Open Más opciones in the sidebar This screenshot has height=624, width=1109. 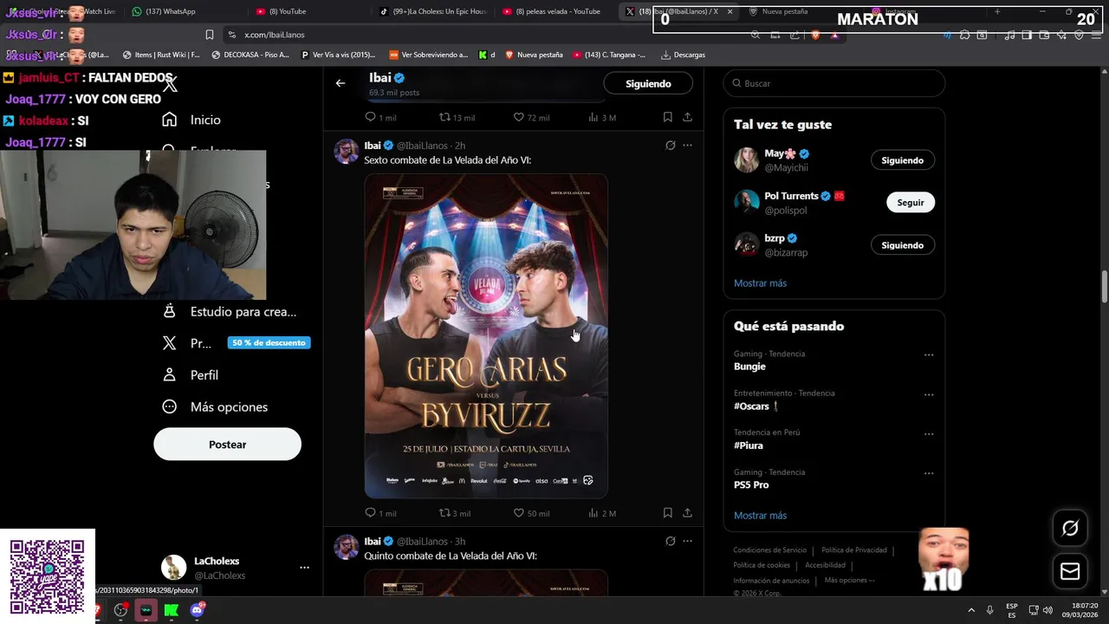point(216,406)
